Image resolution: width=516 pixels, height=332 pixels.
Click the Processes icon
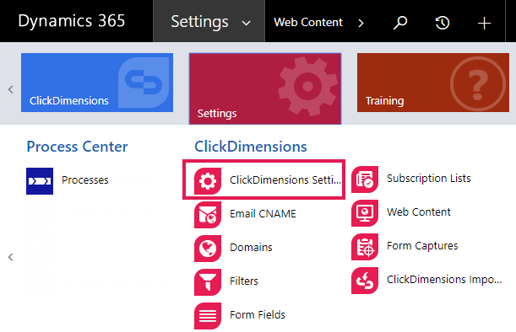(40, 181)
